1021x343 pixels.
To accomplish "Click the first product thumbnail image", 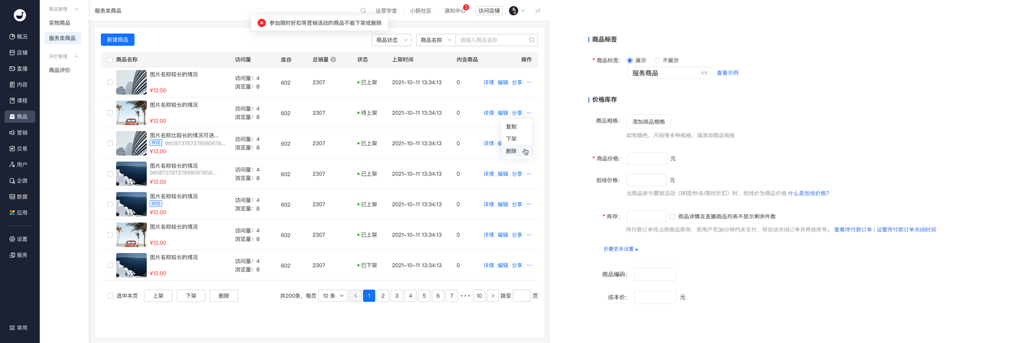I will (131, 82).
